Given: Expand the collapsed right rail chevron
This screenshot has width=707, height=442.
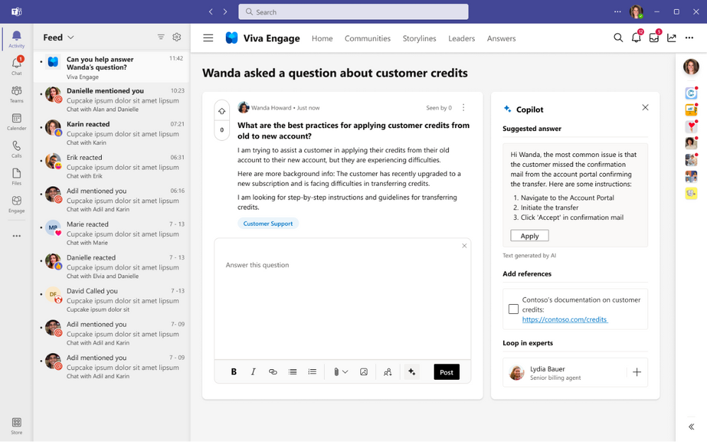Looking at the screenshot, I should point(691,426).
